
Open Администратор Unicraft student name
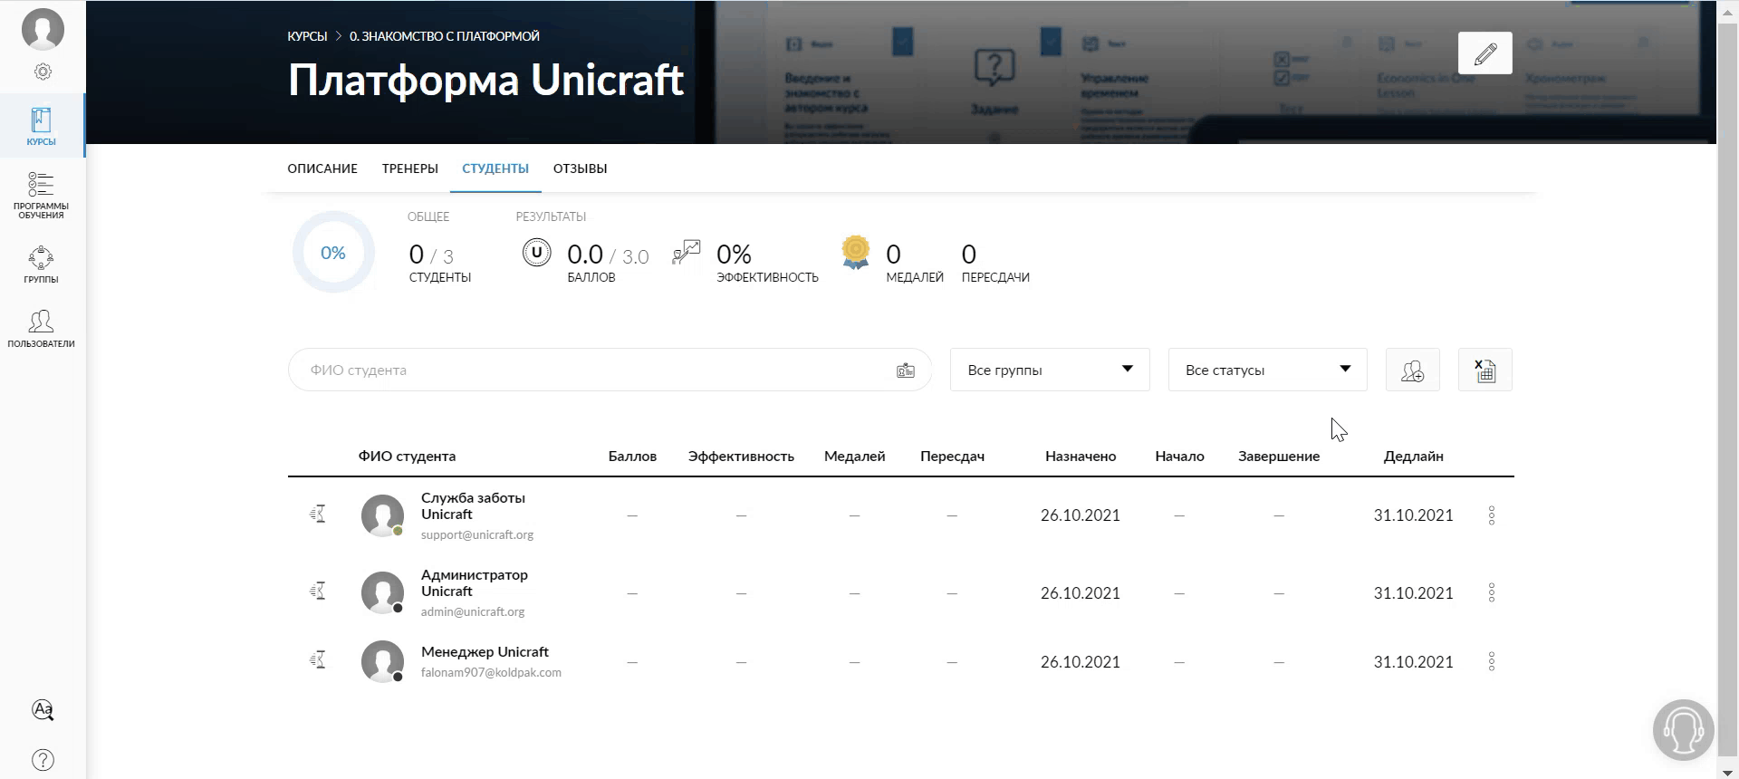click(x=475, y=582)
